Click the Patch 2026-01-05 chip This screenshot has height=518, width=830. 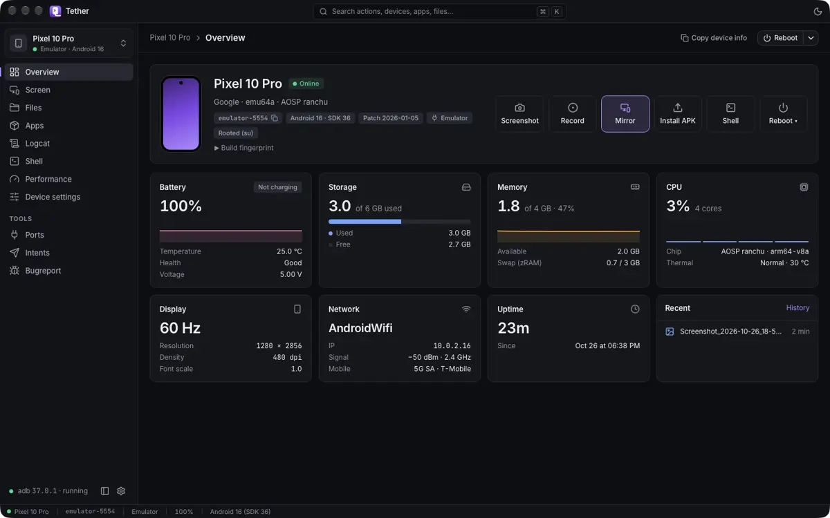391,118
